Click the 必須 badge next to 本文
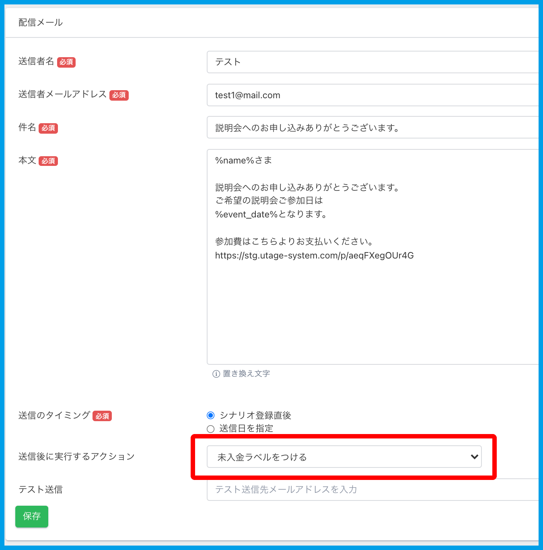Image resolution: width=543 pixels, height=550 pixels. pos(48,161)
